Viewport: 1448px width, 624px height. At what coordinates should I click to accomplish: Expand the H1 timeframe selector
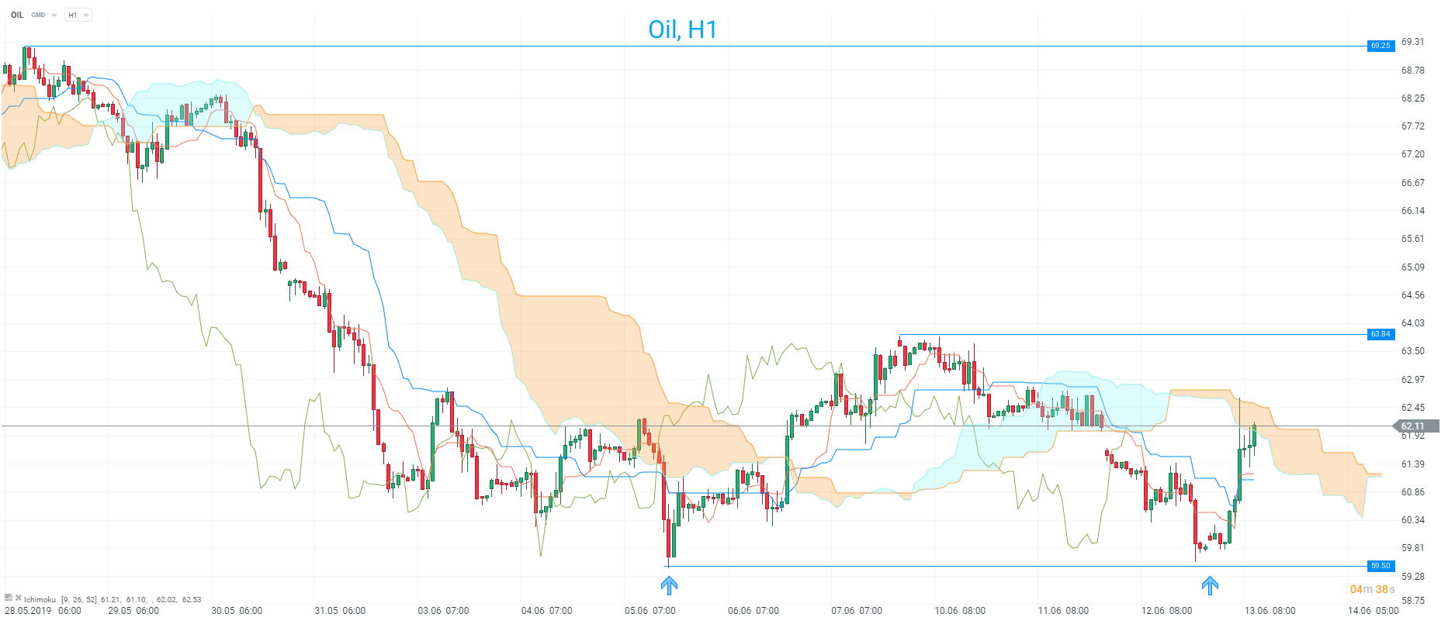78,16
